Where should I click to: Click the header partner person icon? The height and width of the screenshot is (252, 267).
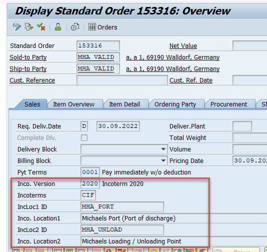(58, 27)
